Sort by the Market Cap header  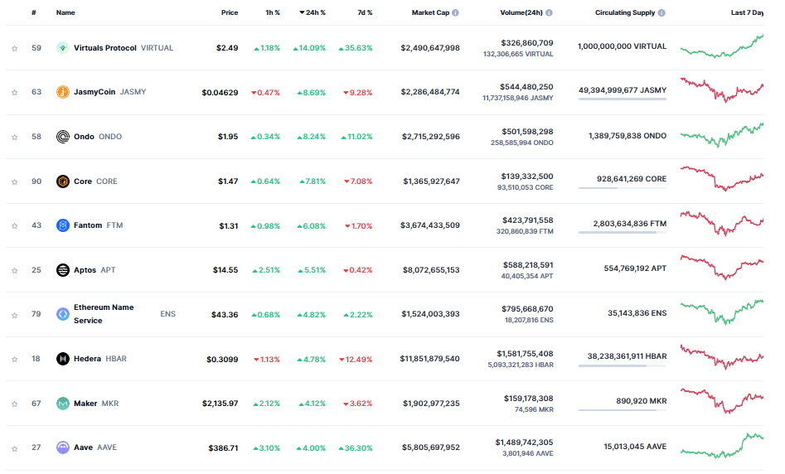430,12
